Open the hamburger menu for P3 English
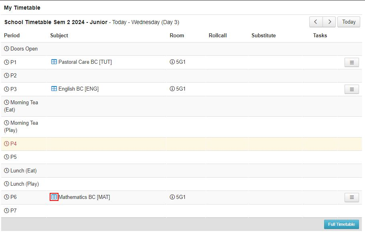 [351, 89]
